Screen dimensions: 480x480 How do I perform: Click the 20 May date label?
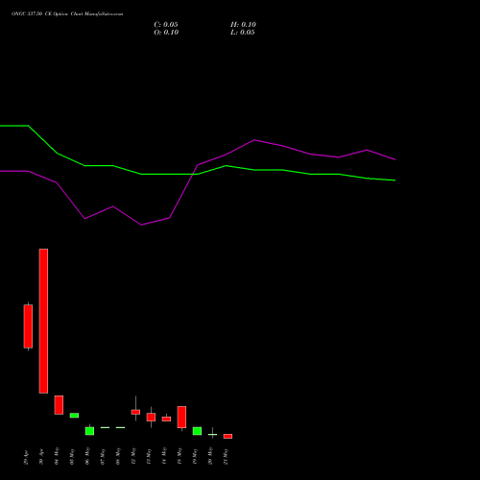pos(210,456)
